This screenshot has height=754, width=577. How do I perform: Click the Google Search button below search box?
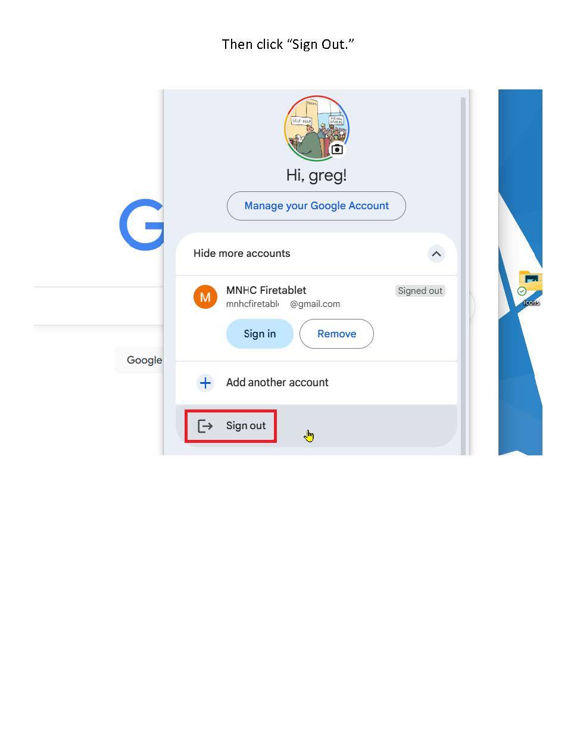click(x=139, y=360)
